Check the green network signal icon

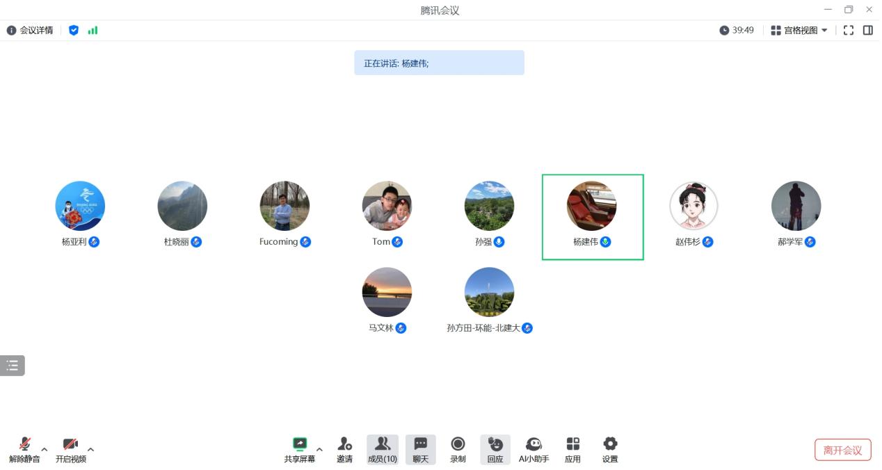tap(93, 30)
